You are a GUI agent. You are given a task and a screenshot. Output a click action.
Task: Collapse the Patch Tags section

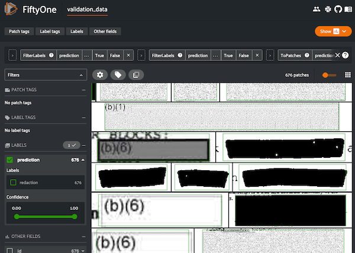83,90
